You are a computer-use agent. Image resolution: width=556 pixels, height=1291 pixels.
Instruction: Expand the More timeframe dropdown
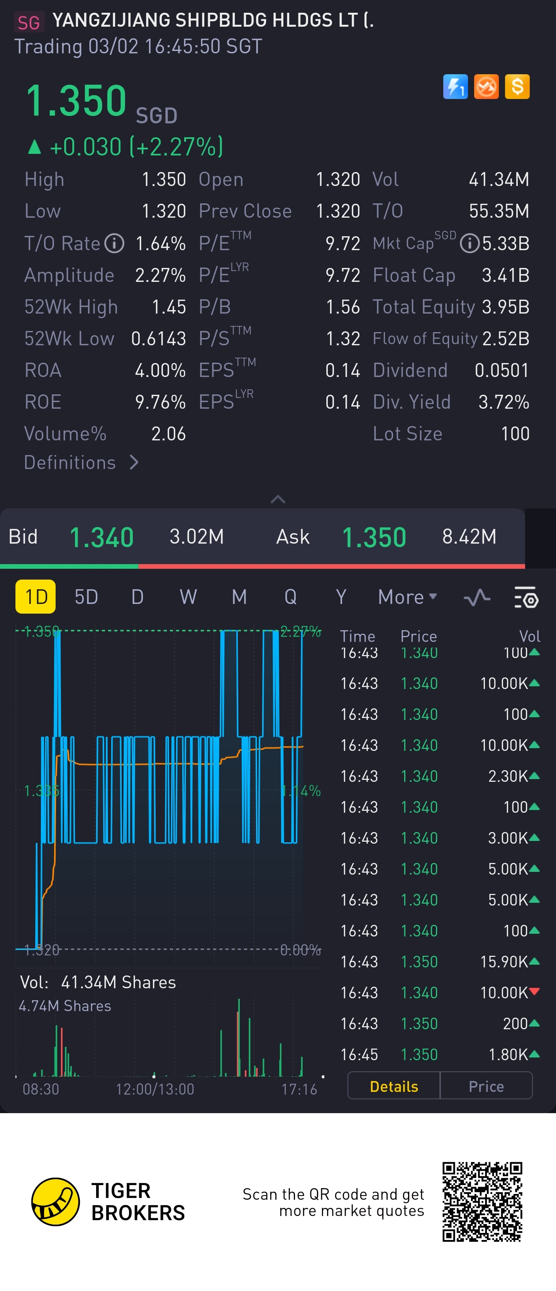coord(407,597)
